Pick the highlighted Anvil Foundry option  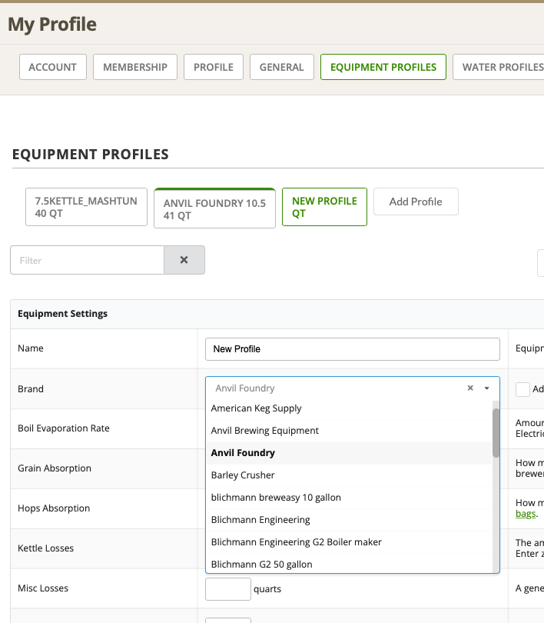[x=349, y=453]
